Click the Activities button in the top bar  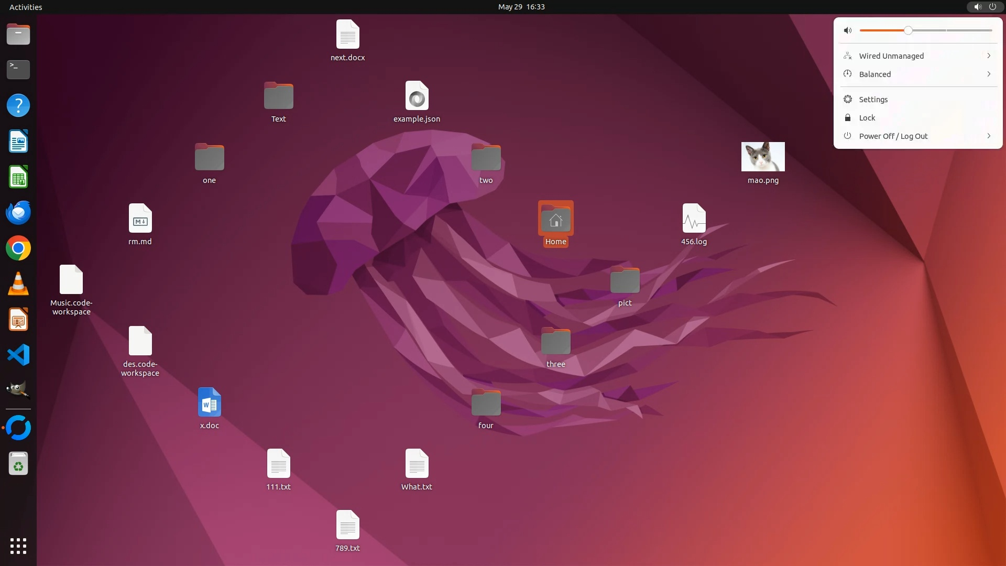26,7
